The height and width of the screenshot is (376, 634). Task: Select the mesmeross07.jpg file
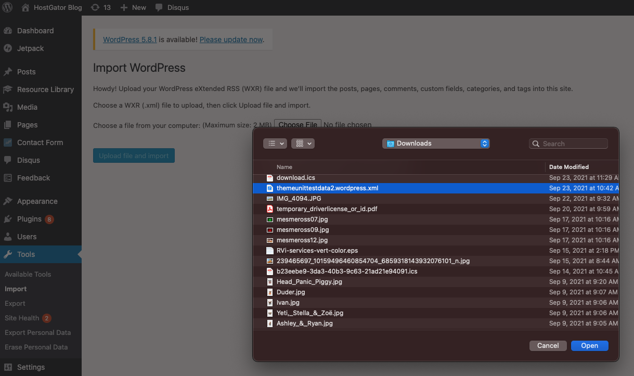point(435,219)
